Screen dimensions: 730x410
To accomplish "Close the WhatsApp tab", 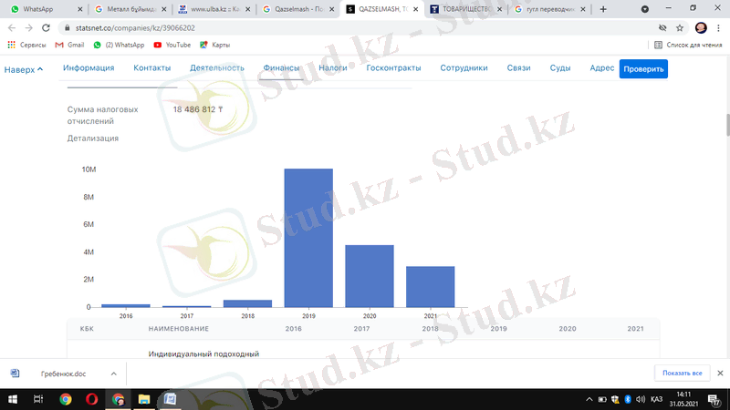I will click(x=79, y=9).
